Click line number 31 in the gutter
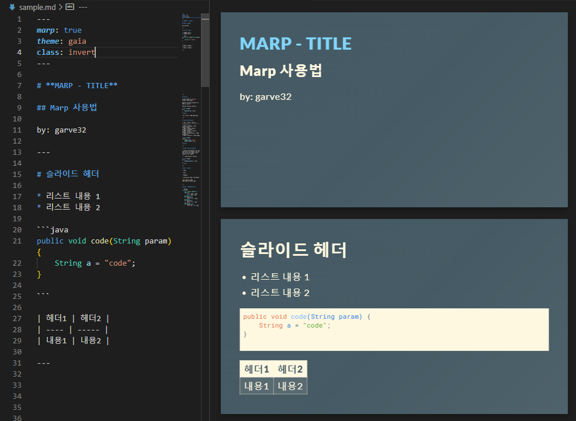This screenshot has width=576, height=421. [x=17, y=363]
